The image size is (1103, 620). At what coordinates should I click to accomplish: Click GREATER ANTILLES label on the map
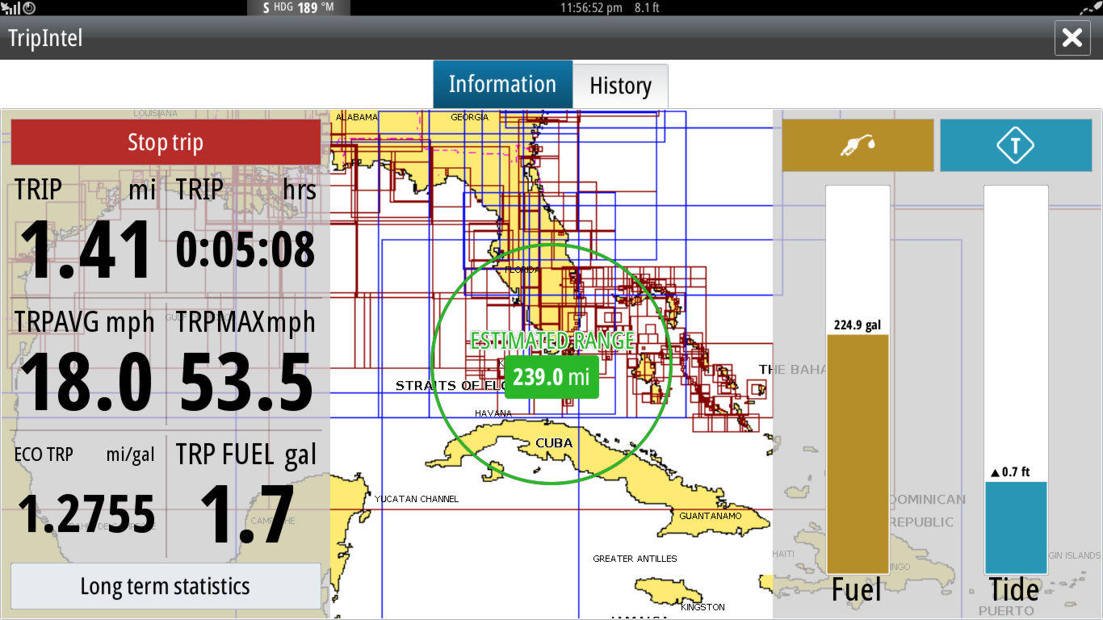pos(635,559)
